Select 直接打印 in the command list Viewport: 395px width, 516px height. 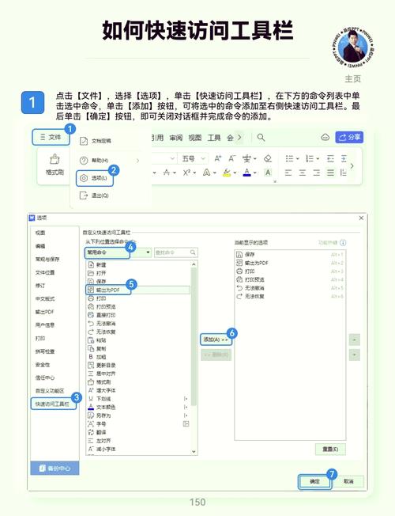pyautogui.click(x=138, y=315)
